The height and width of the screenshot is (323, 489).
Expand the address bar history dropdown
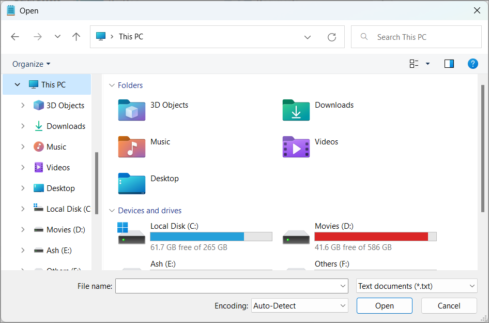pos(308,37)
